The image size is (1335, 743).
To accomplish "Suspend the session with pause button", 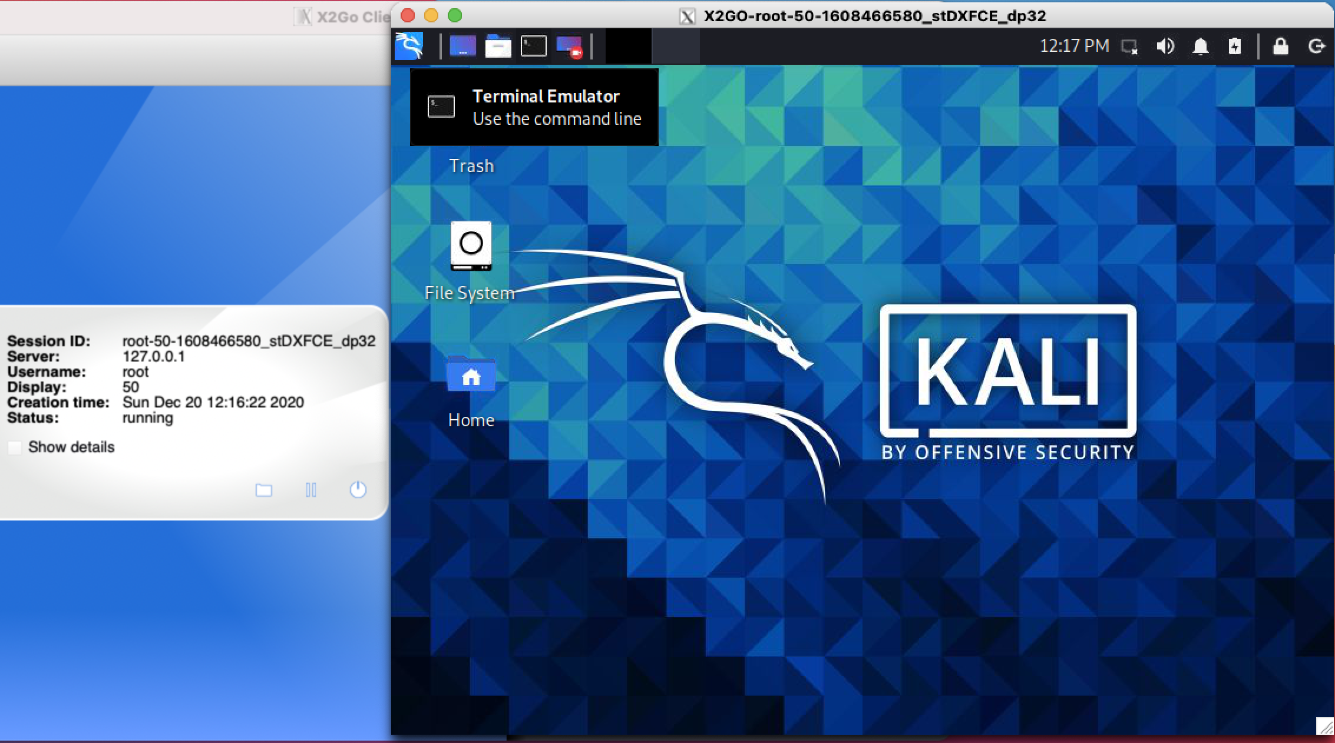I will (x=311, y=490).
